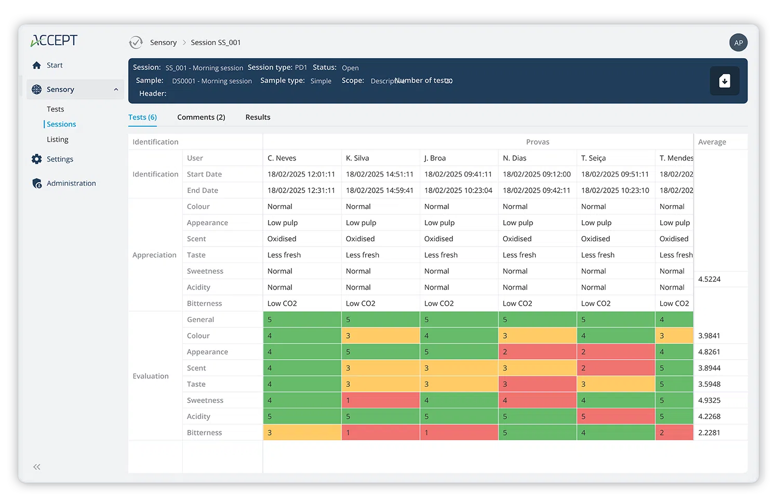Open the Listing submenu item

coord(58,139)
